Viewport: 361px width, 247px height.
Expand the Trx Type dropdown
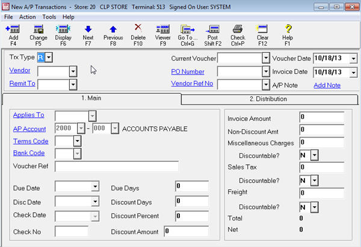[x=49, y=57]
